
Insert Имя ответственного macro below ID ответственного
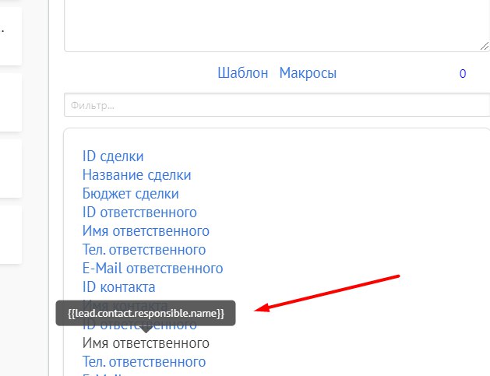146,231
